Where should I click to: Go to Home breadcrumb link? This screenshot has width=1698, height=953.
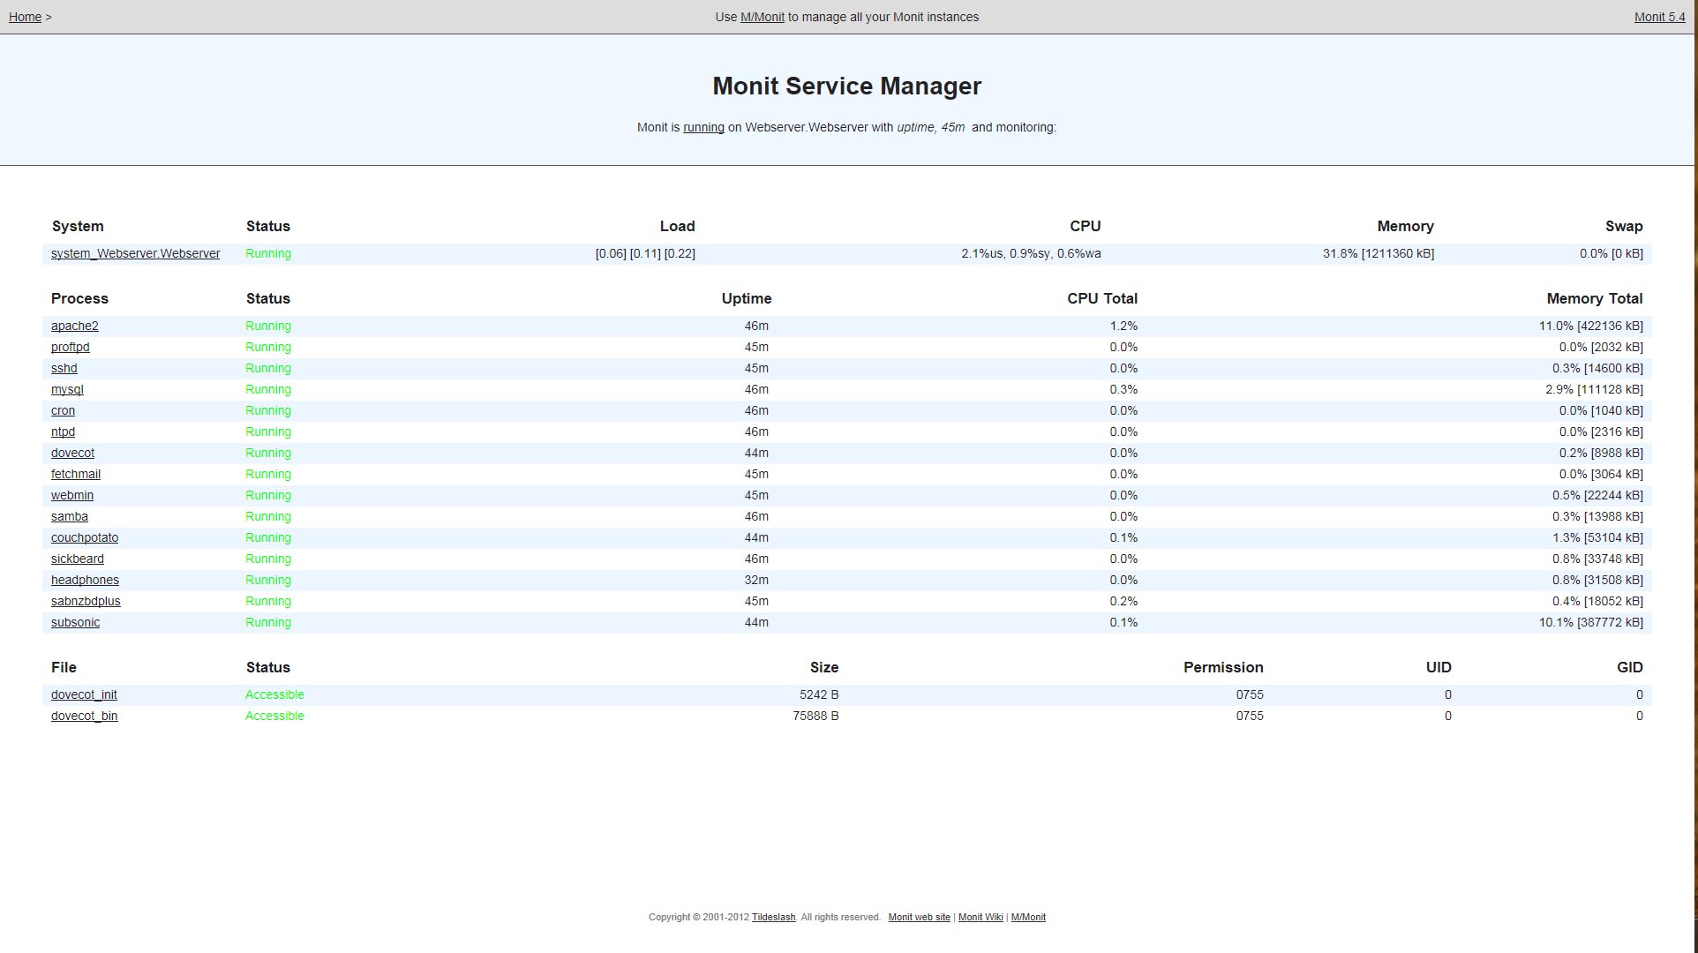(25, 17)
